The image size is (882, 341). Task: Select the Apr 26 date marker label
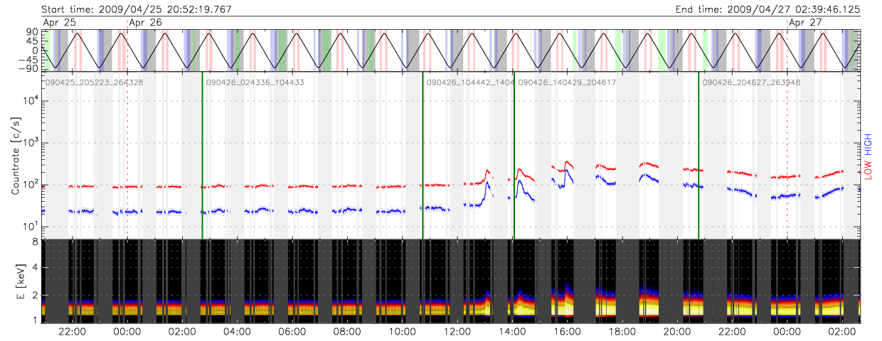146,23
